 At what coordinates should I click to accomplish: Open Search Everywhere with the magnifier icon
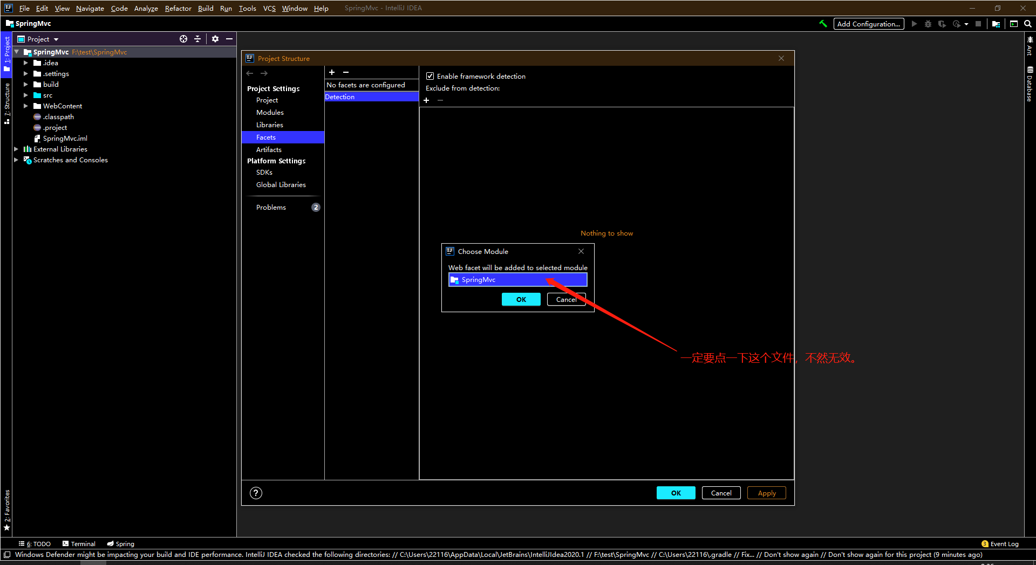1027,24
